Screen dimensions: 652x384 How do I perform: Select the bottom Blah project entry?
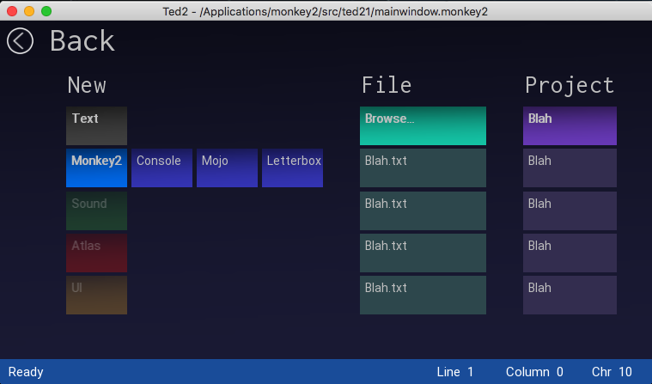570,295
